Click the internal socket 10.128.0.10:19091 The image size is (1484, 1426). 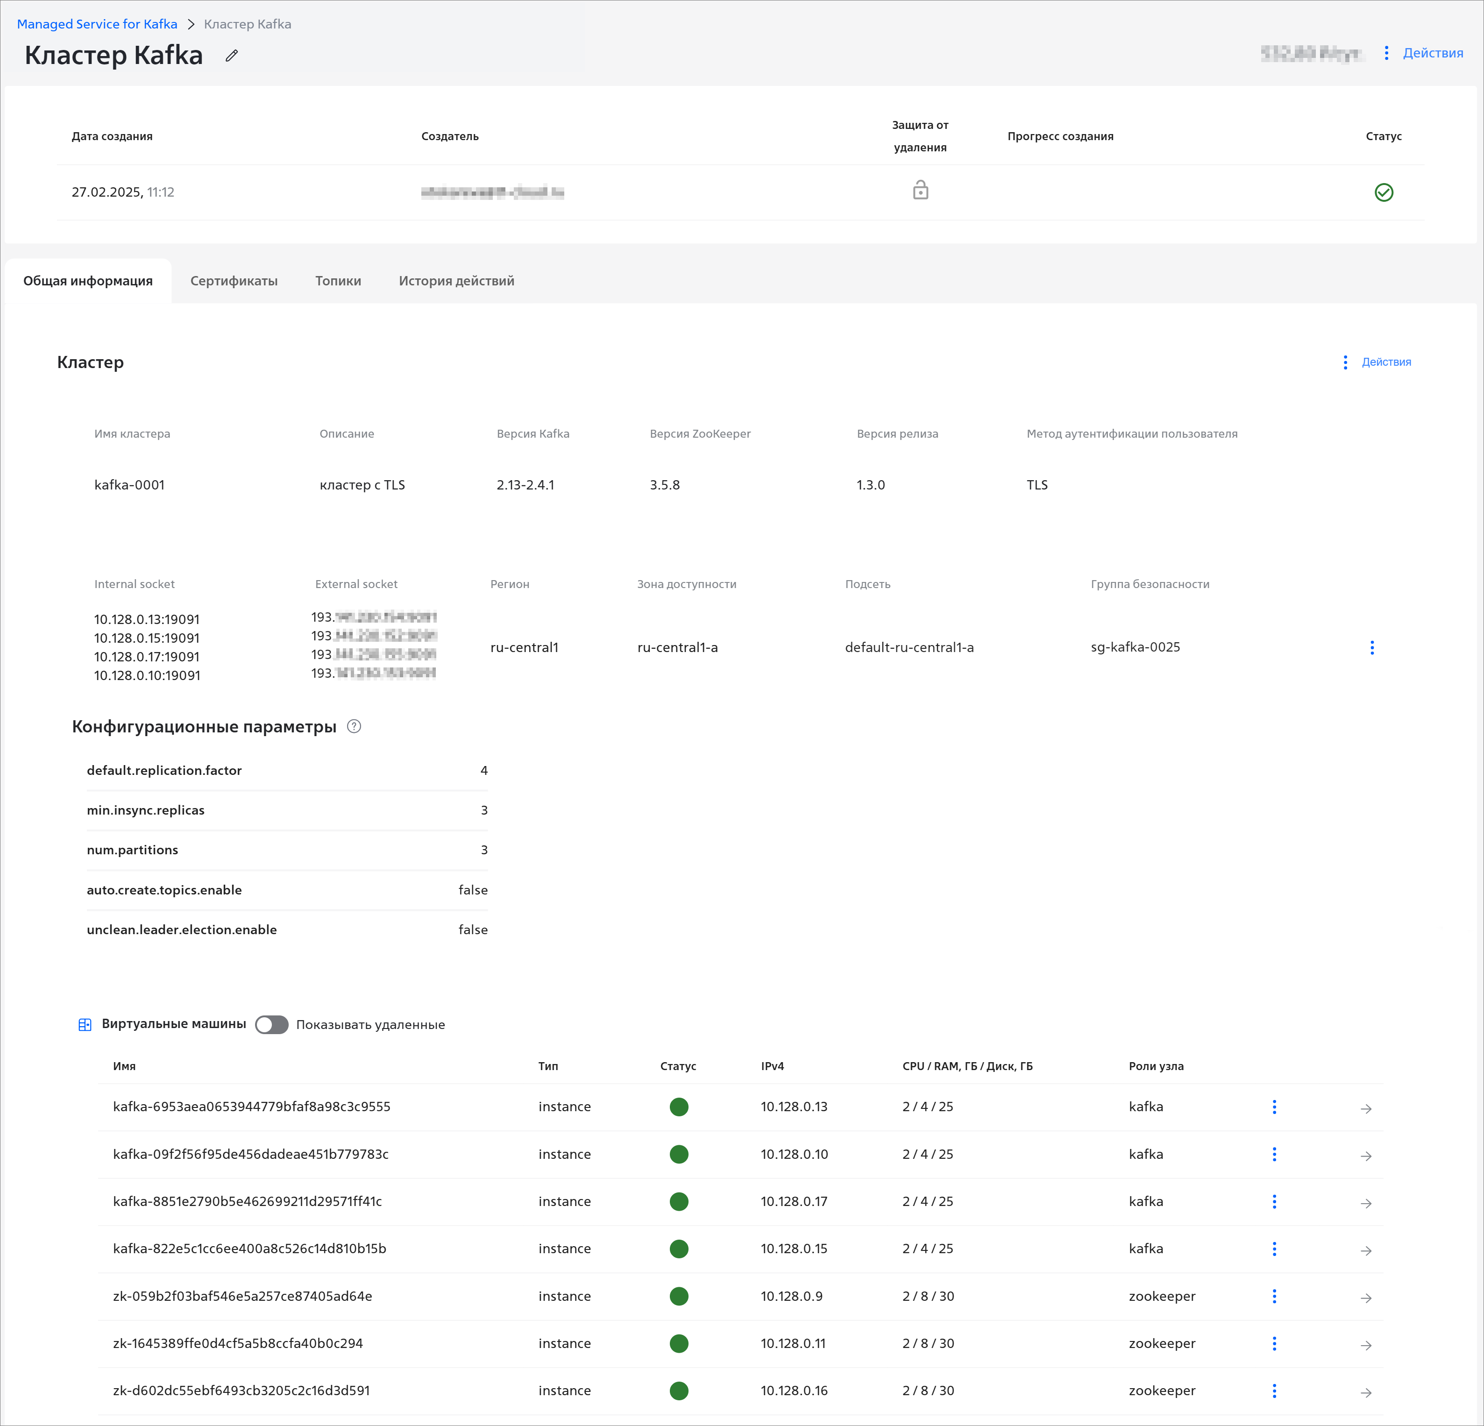tap(147, 675)
